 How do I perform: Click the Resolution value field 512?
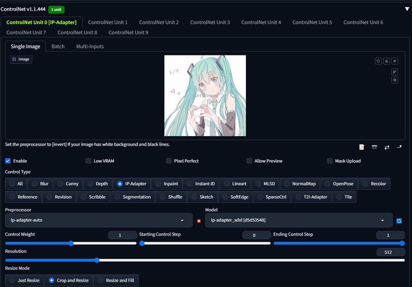tap(391, 252)
